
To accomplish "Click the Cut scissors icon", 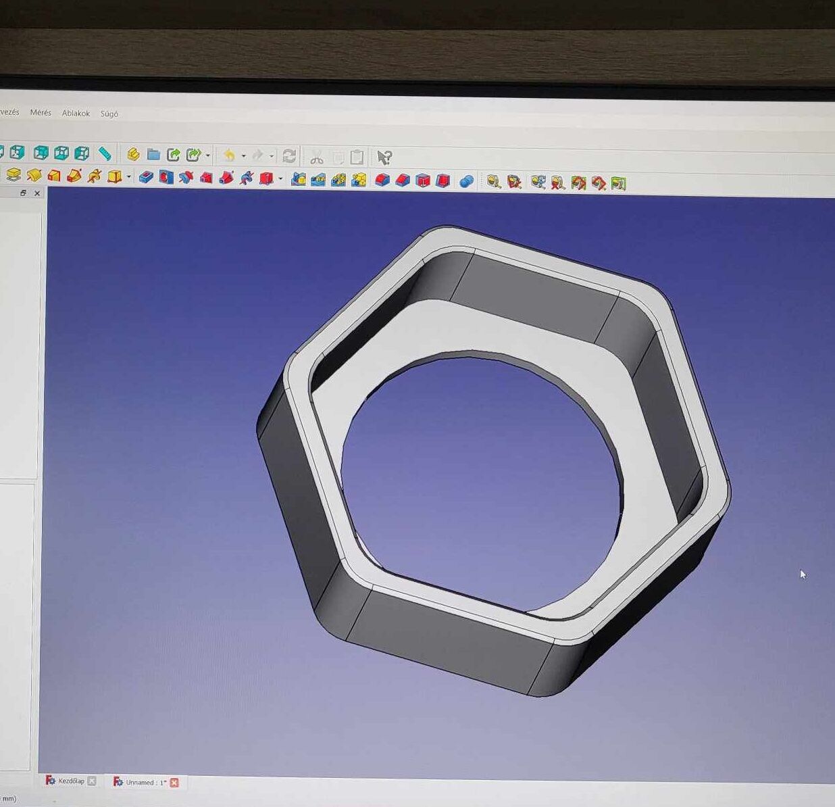I will 317,157.
